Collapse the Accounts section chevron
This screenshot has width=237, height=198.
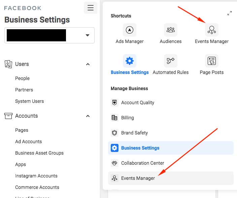[x=88, y=116]
